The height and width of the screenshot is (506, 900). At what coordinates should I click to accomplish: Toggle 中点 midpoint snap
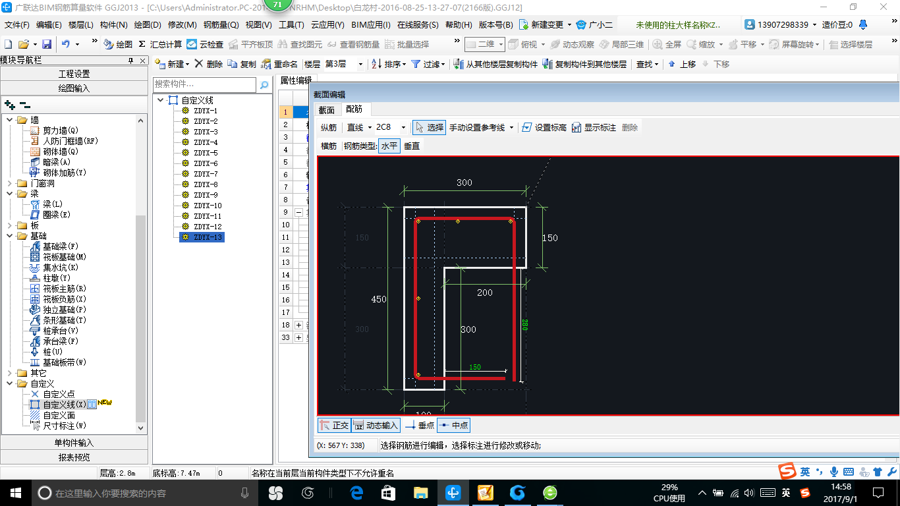pyautogui.click(x=453, y=426)
